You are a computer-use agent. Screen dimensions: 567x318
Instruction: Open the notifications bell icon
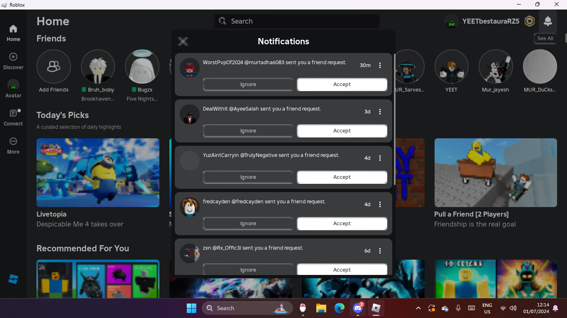pyautogui.click(x=547, y=21)
